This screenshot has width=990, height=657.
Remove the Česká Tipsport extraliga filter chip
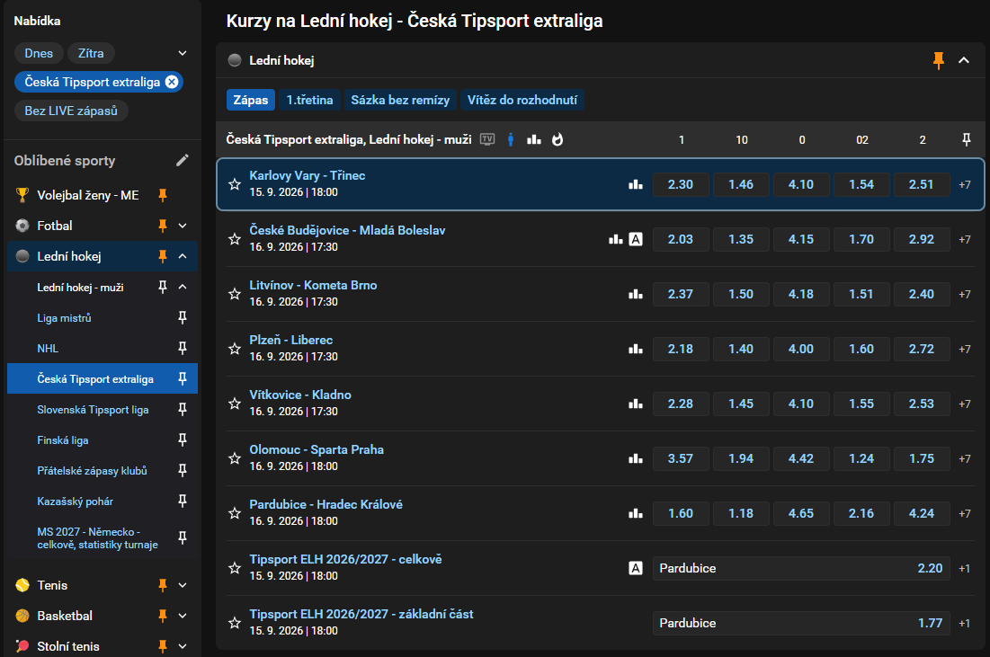172,82
